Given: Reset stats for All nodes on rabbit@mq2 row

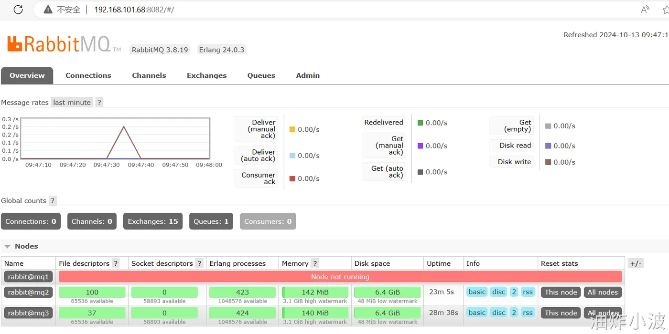Looking at the screenshot, I should pos(603,292).
